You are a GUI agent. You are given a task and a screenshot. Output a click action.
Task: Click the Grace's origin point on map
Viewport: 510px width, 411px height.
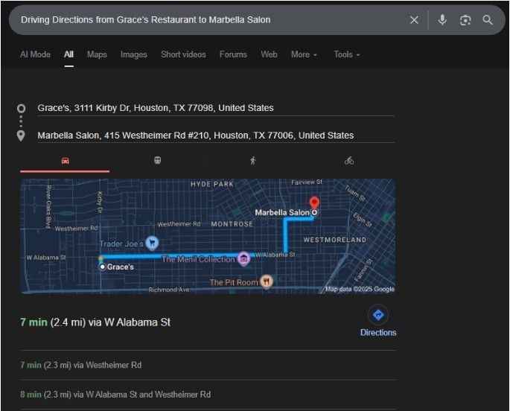[103, 267]
